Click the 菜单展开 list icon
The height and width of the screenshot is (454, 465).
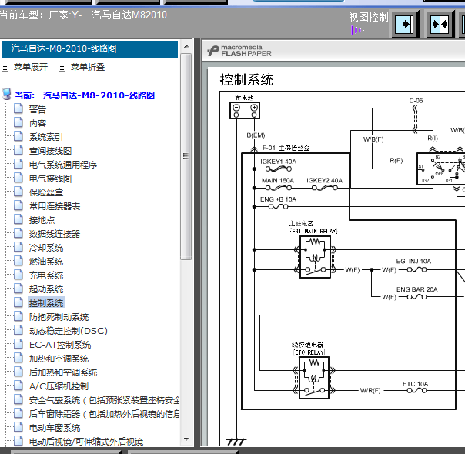tap(5, 68)
